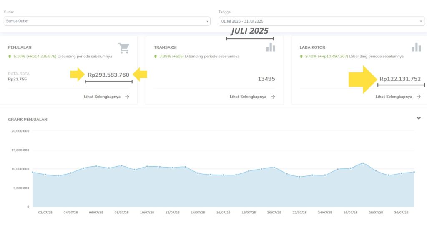This screenshot has height=240, width=427.
Task: Click the 5,000,000 y-axis label
Action: (x=21, y=188)
